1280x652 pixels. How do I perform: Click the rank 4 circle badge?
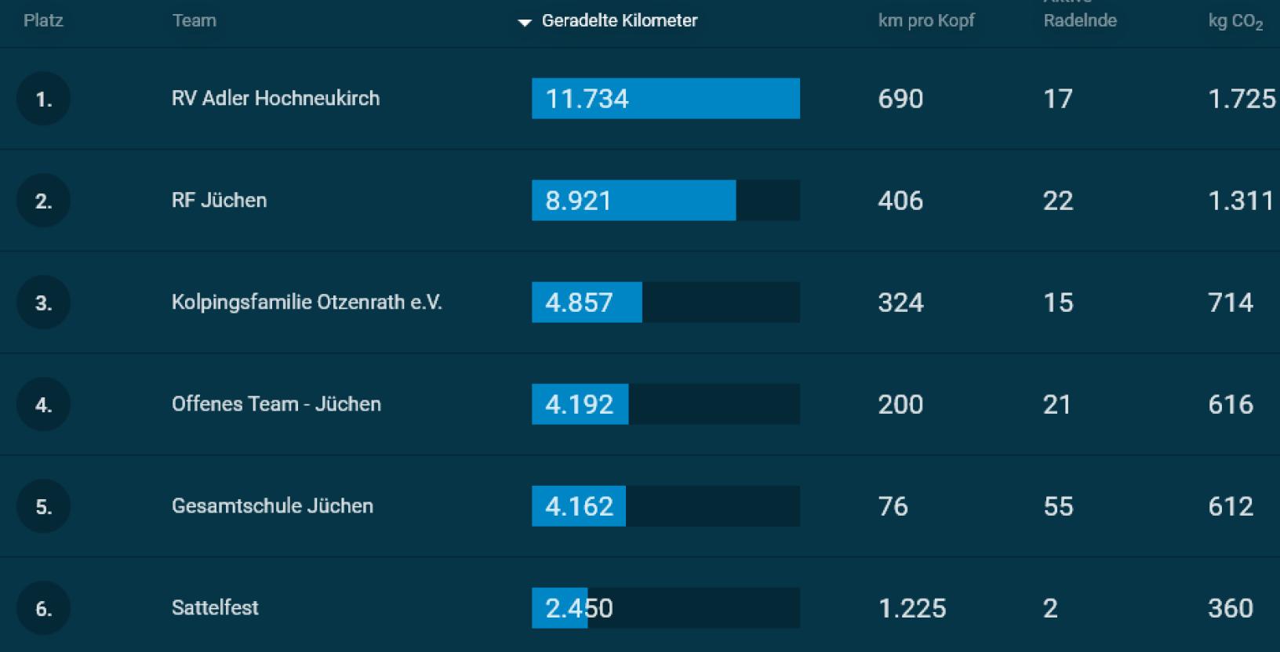tap(43, 404)
